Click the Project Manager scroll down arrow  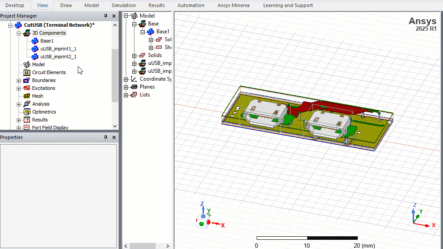tap(115, 126)
